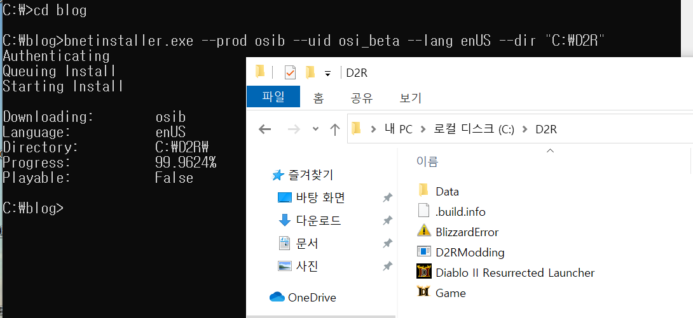
Task: Click the 99.9624% progress value in terminal
Action: tap(186, 162)
